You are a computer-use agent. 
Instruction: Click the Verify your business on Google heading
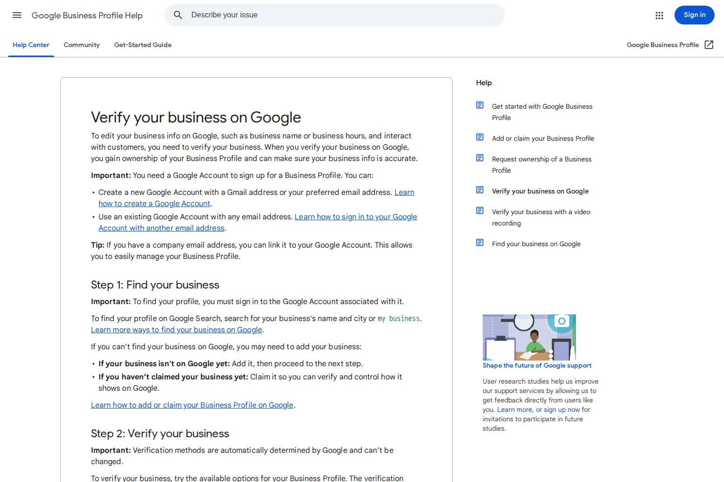click(x=196, y=117)
